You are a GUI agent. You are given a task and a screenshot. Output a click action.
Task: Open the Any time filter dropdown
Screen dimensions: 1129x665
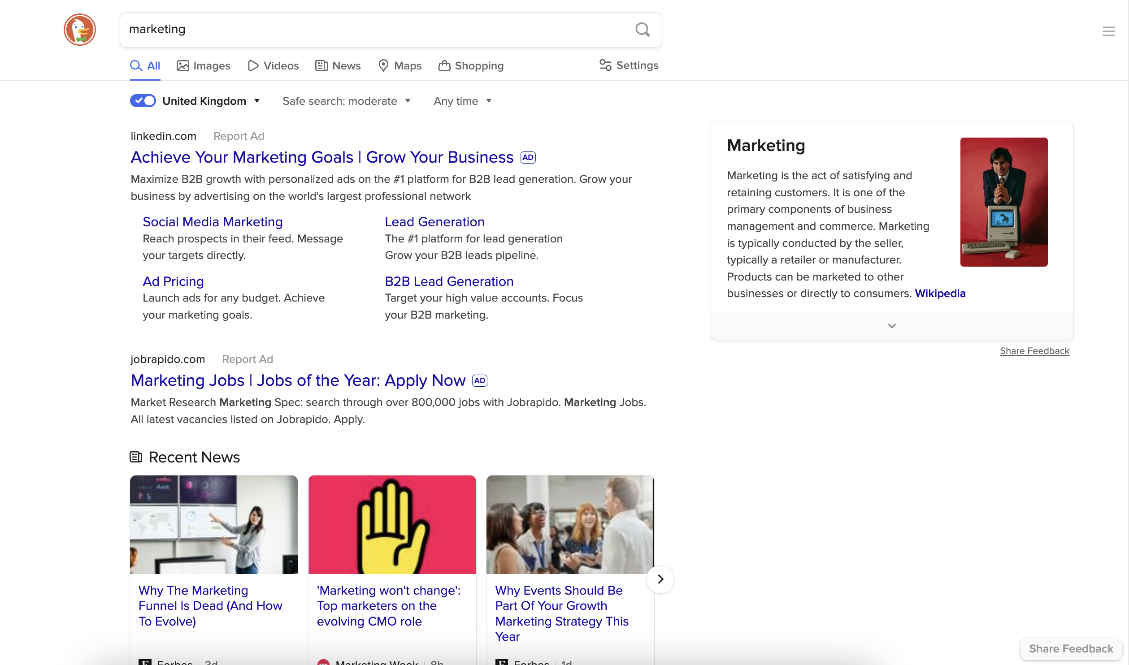[x=463, y=101]
